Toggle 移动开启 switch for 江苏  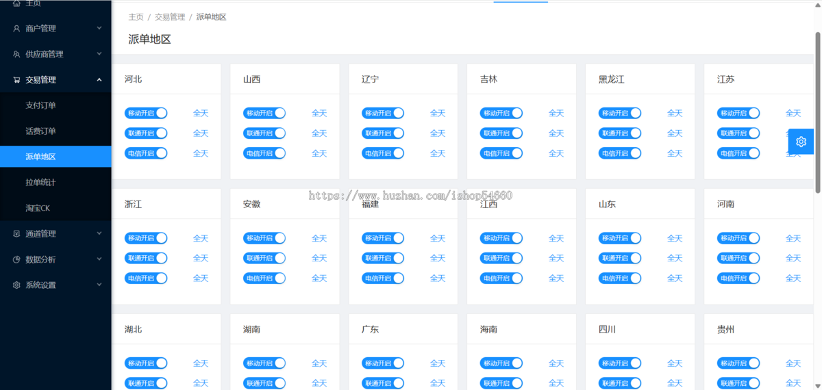[x=738, y=114]
